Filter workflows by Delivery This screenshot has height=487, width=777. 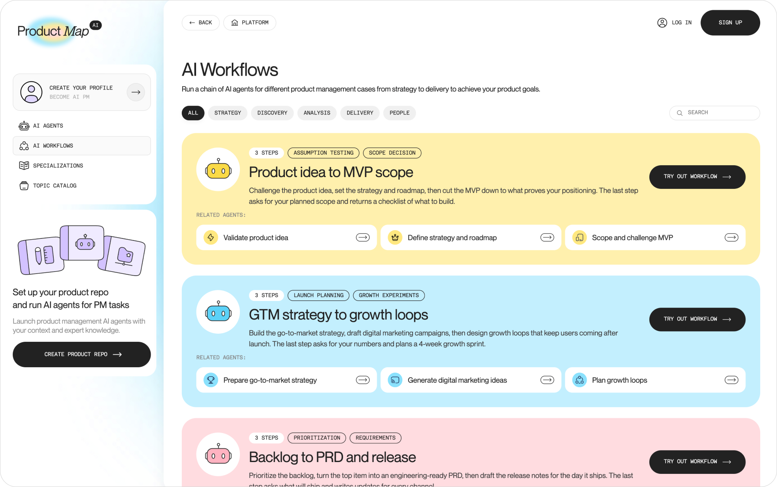[360, 113]
